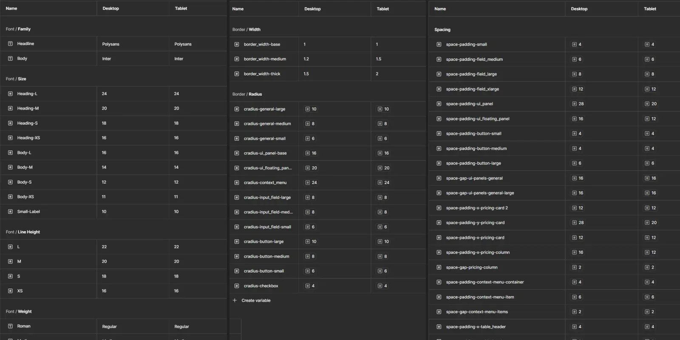Viewport: 680px width, 340px height.
Task: Click the Headline Desktop value Polysans
Action: coord(111,44)
